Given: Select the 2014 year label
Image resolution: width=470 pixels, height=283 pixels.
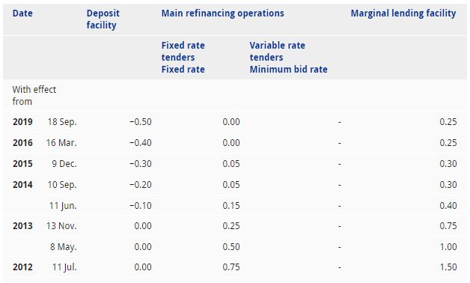Looking at the screenshot, I should pos(22,185).
